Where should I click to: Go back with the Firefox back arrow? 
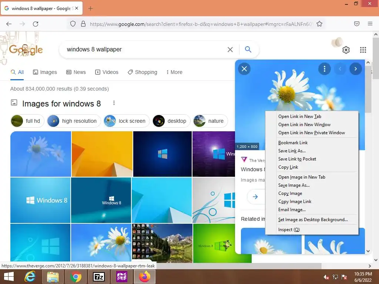(x=9, y=24)
